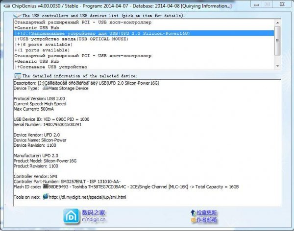Viewport: 294px width, 231px height.
Task: Click the 作者邮箱 author email link
Action: tap(207, 220)
